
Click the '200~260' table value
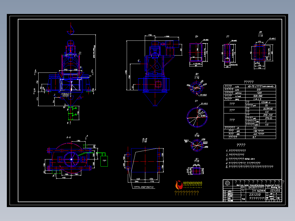(261, 96)
